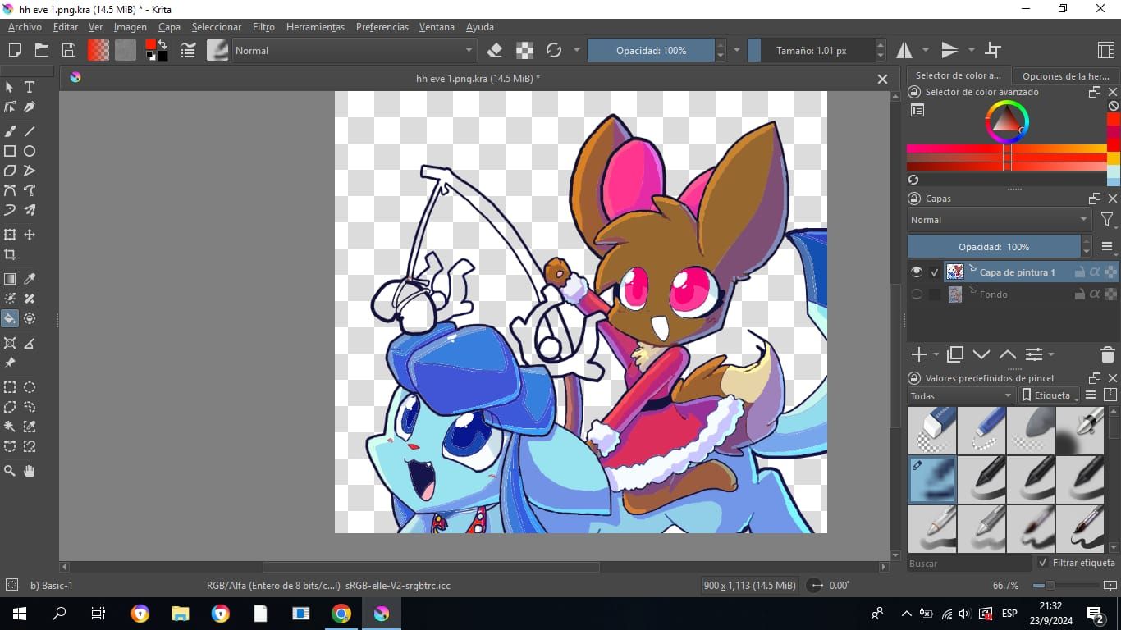The image size is (1121, 630).
Task: Switch to the Opciones de la herramienta tab
Action: pyautogui.click(x=1064, y=75)
